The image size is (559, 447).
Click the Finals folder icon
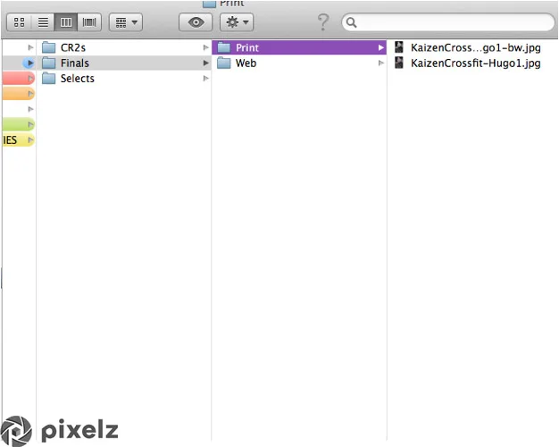coord(48,63)
